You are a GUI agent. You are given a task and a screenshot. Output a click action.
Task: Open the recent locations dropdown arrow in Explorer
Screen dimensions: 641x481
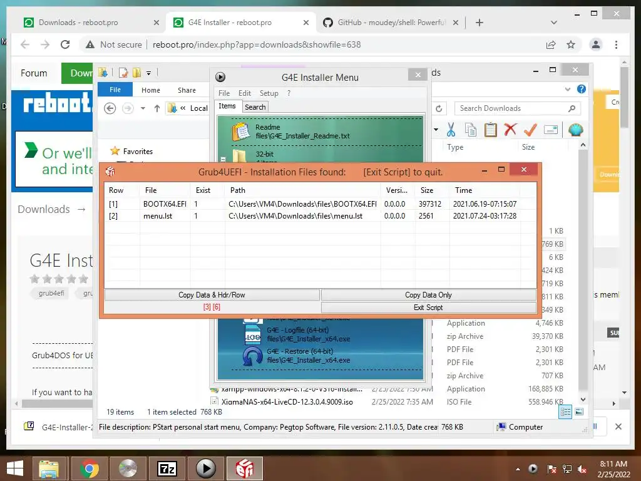[x=143, y=108]
